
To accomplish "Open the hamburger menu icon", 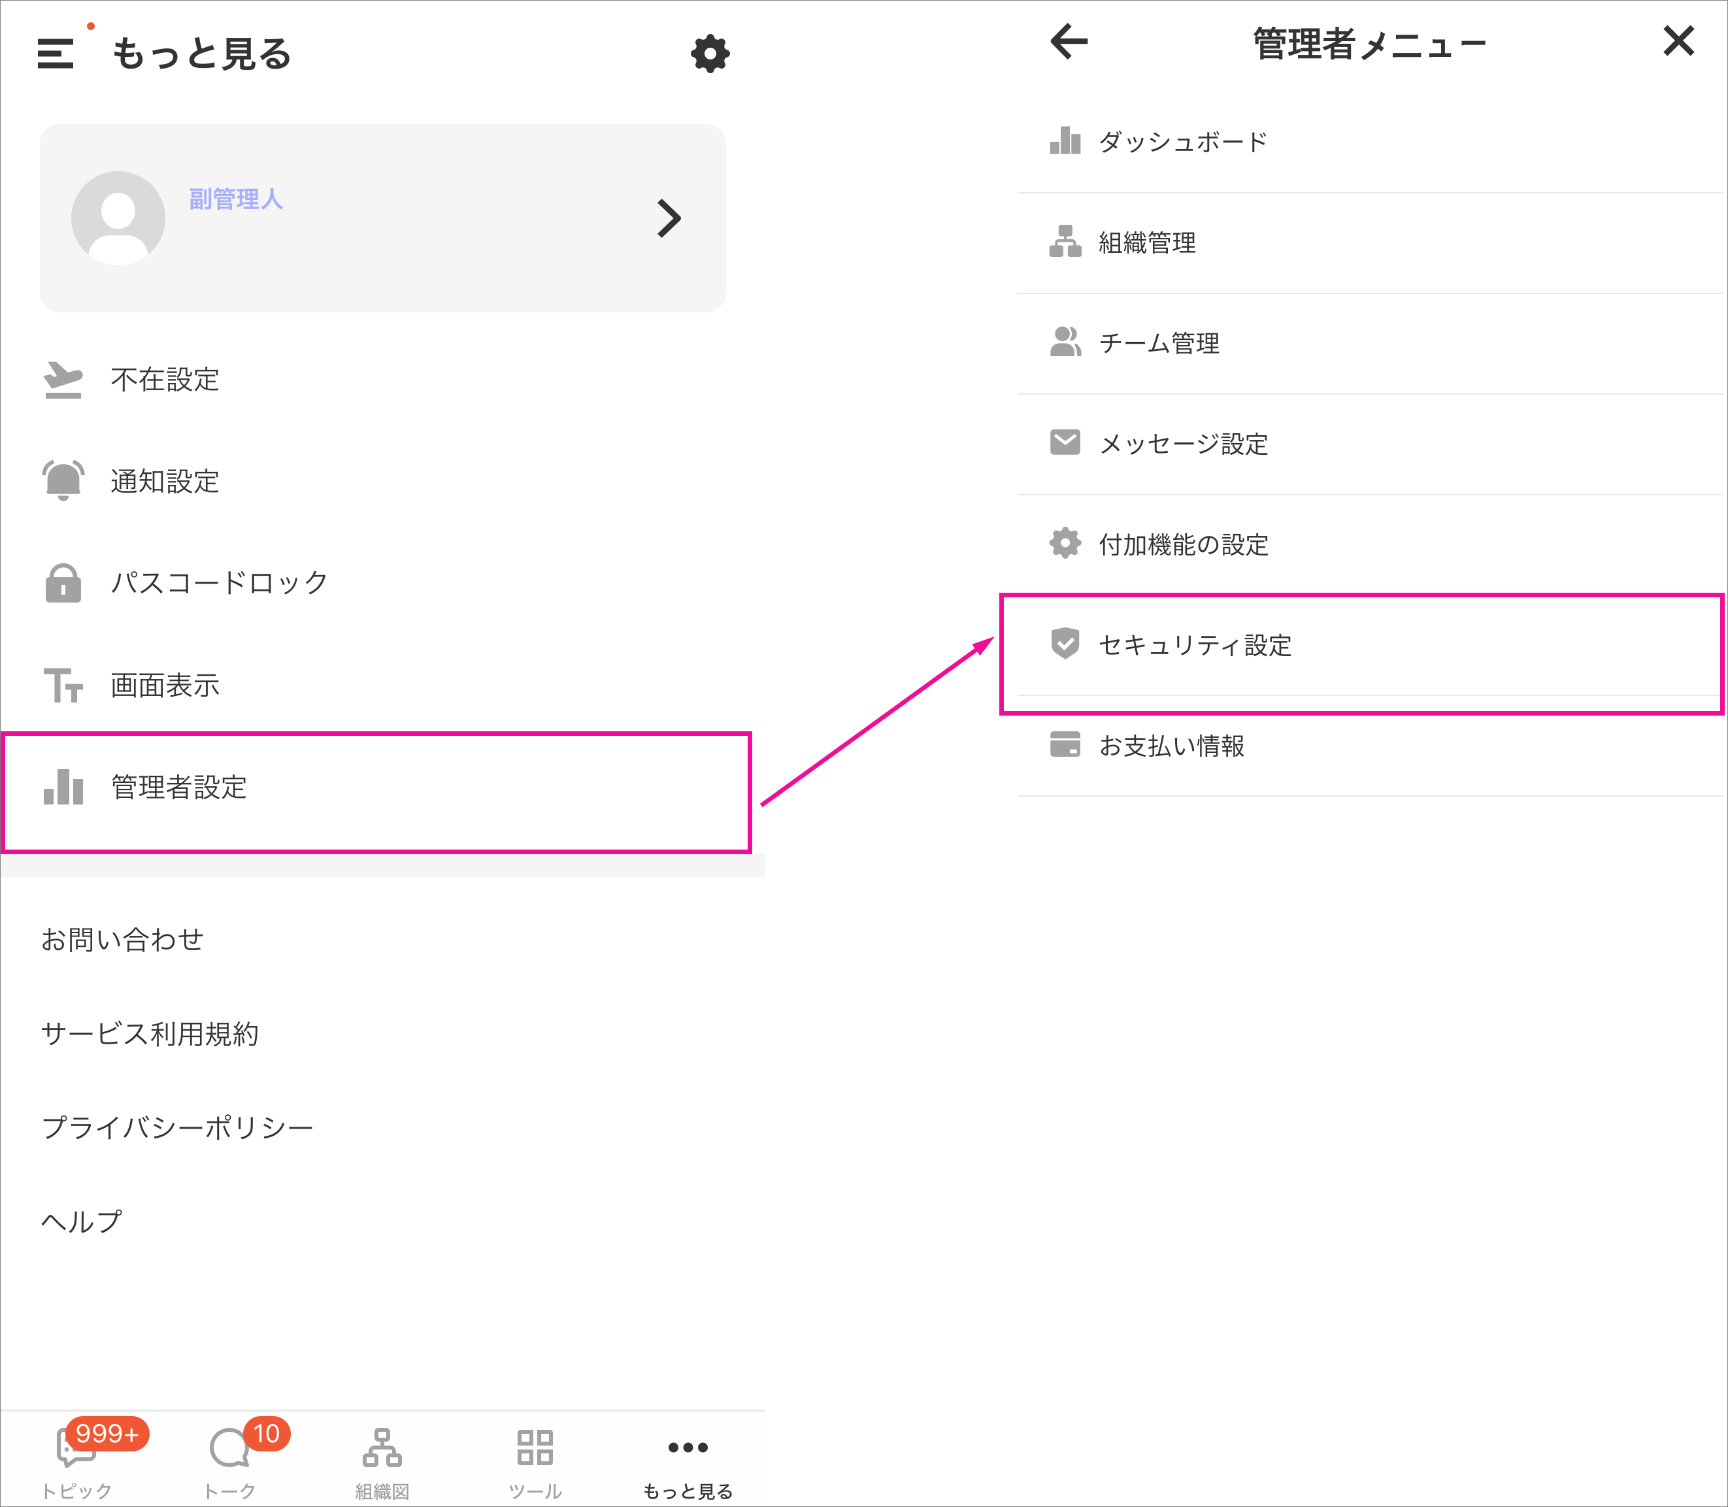I will click(56, 53).
